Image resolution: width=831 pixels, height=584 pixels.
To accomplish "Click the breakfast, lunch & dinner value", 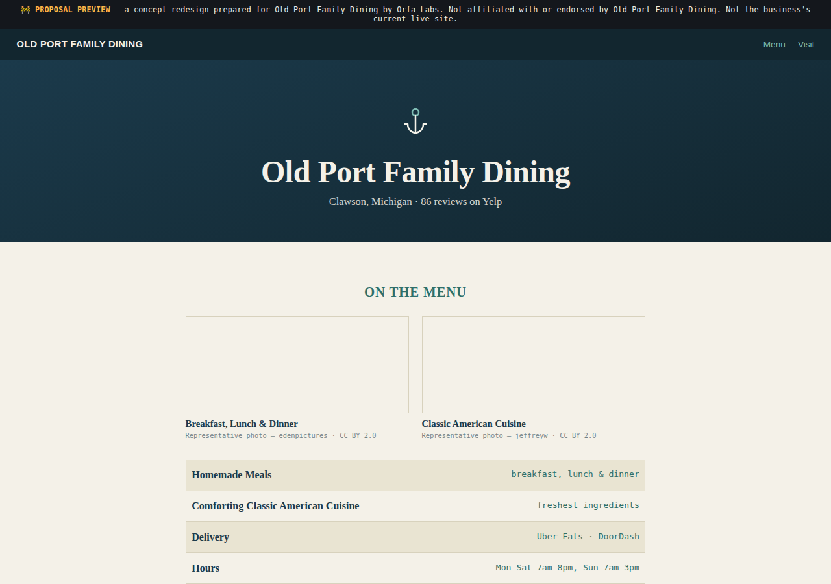I will [575, 474].
